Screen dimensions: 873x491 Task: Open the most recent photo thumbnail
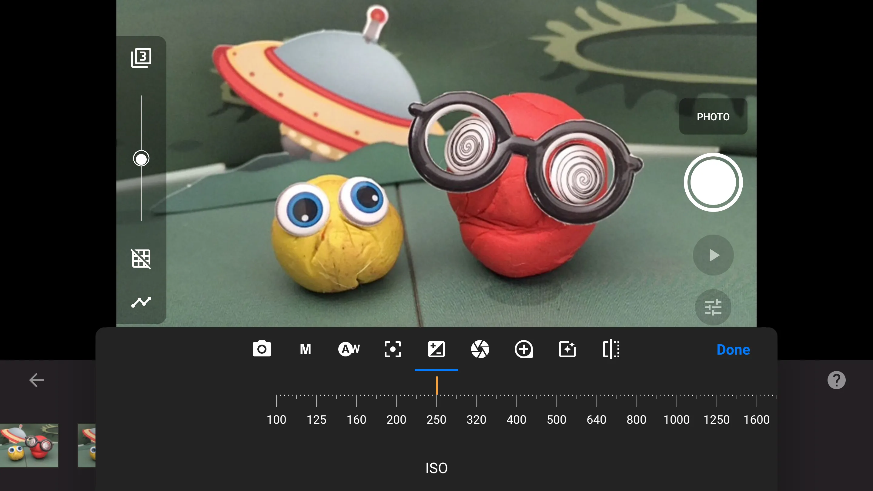(x=29, y=445)
